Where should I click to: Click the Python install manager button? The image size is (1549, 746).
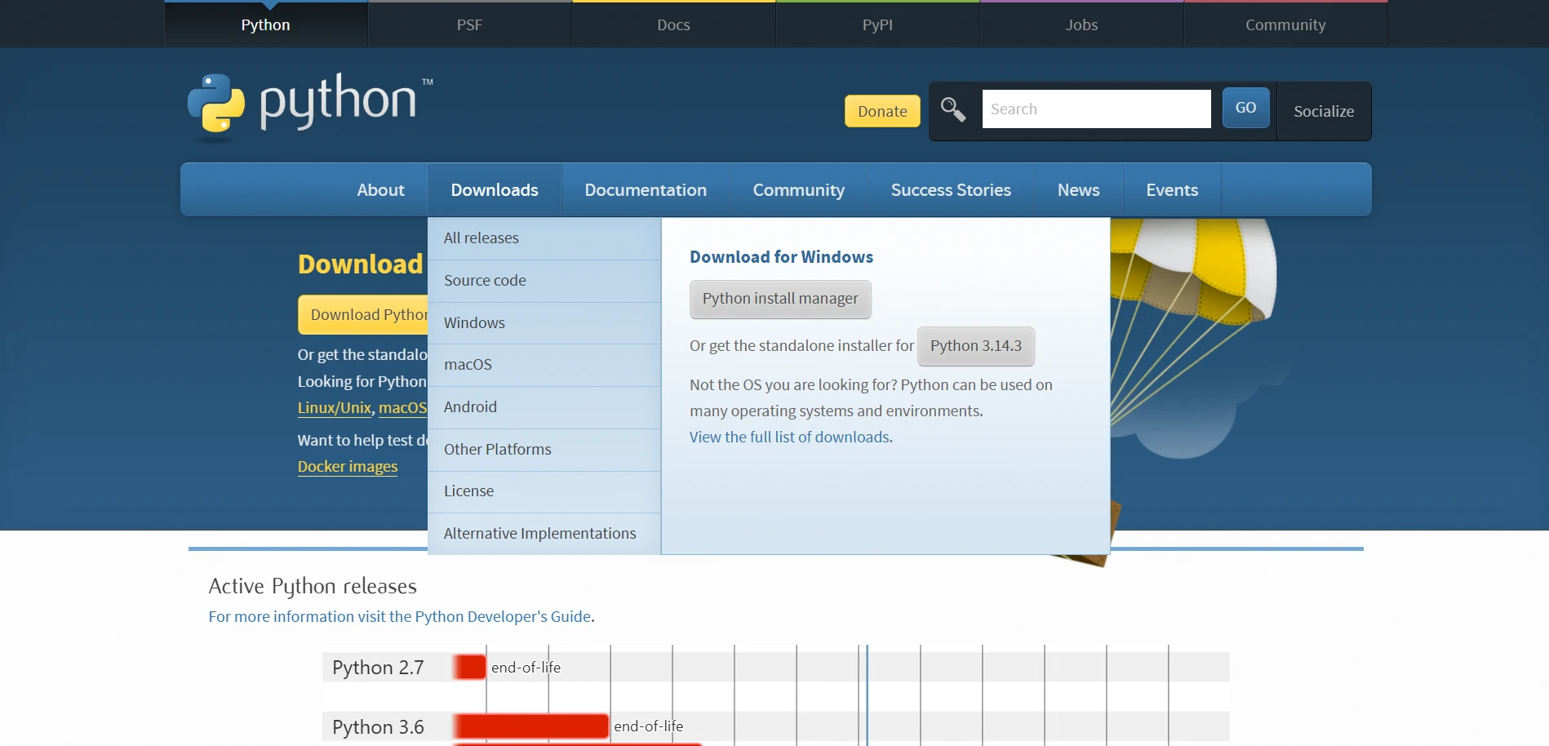pyautogui.click(x=779, y=300)
